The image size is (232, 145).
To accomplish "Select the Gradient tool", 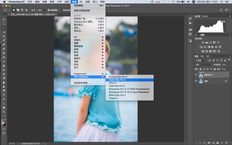I will [x=4, y=78].
